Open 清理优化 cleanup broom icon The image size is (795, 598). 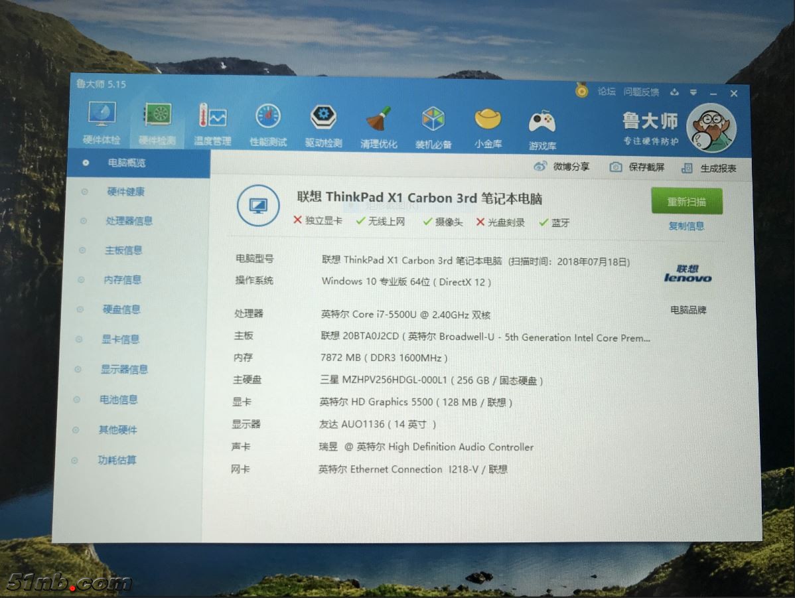[378, 127]
